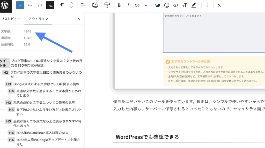The height and width of the screenshot is (148, 265).
Task: Undo the last edit
Action: (30, 5)
